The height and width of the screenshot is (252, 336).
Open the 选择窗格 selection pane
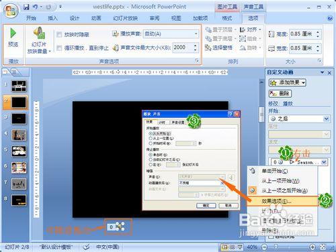tap(218, 48)
